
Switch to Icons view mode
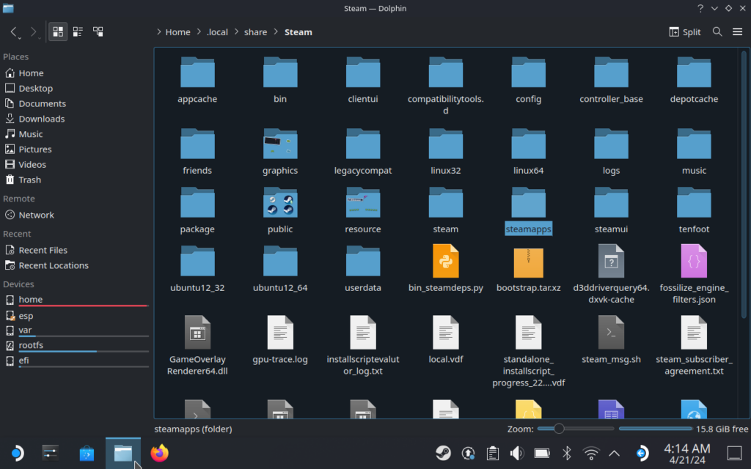click(x=58, y=32)
